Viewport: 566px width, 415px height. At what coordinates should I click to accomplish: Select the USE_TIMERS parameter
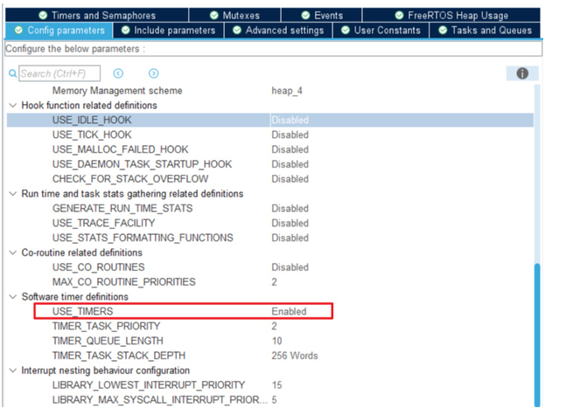[82, 312]
